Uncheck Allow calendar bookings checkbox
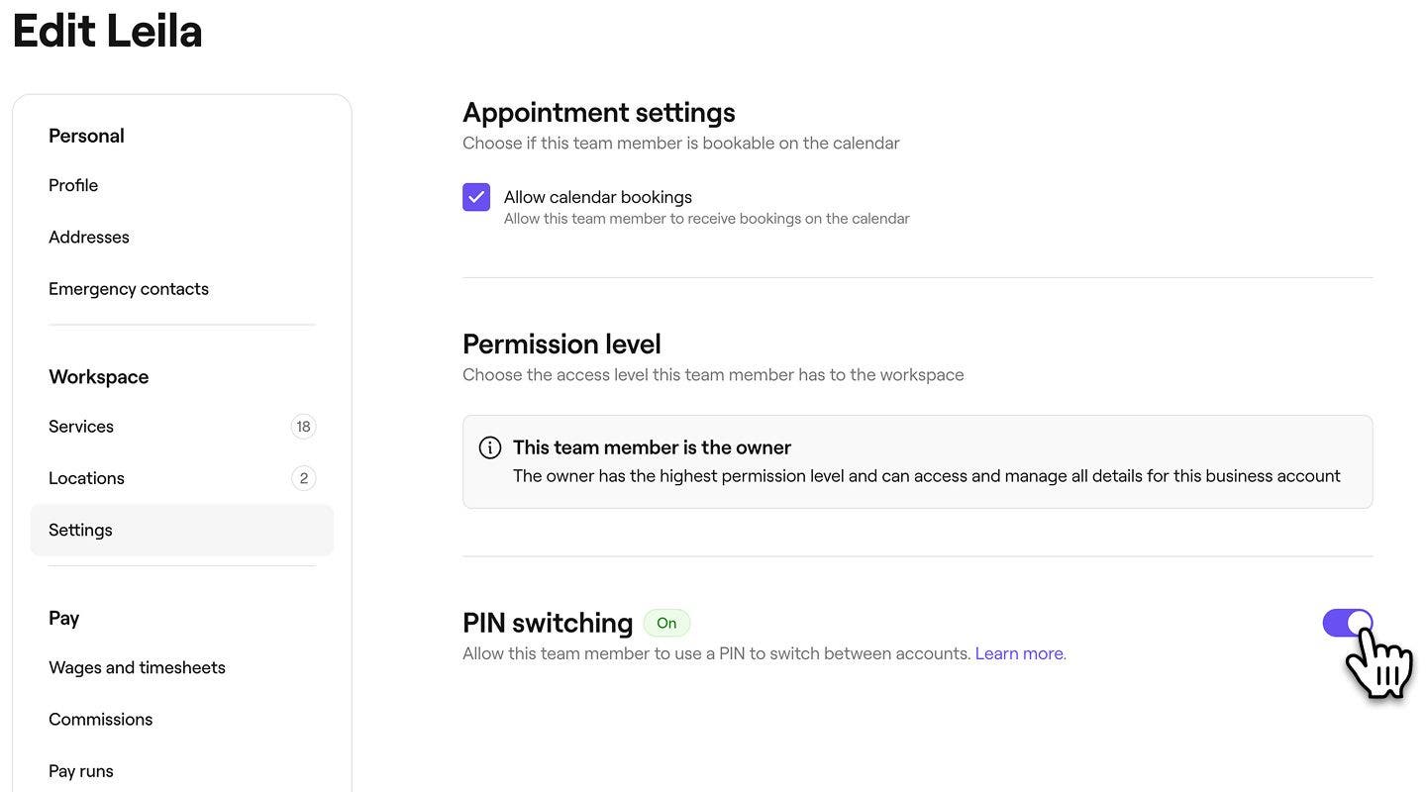The width and height of the screenshot is (1426, 792). coord(476,197)
